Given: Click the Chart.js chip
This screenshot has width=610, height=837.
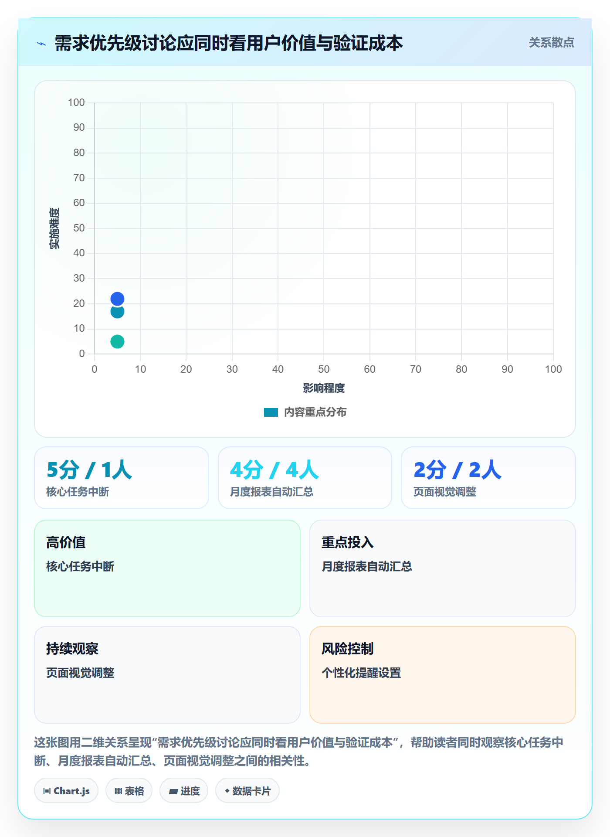Looking at the screenshot, I should (66, 791).
